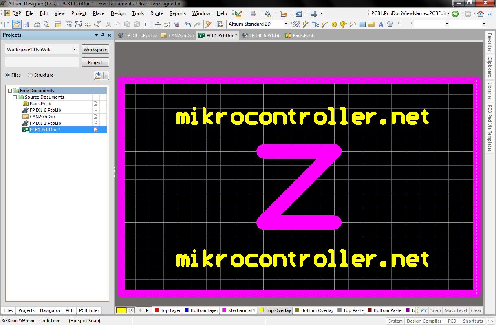Screen dimensions: 496x325
Task: Select the Place Arc tool
Action: click(353, 24)
